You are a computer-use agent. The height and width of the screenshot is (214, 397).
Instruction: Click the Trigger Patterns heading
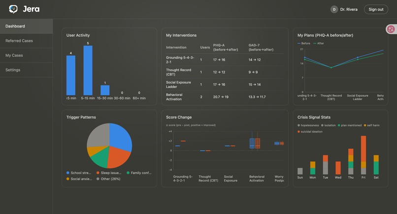coord(81,117)
